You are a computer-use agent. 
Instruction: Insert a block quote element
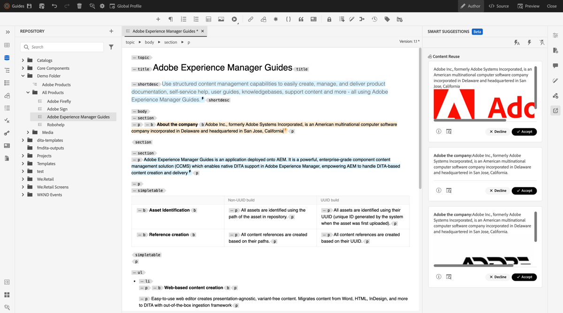300,19
